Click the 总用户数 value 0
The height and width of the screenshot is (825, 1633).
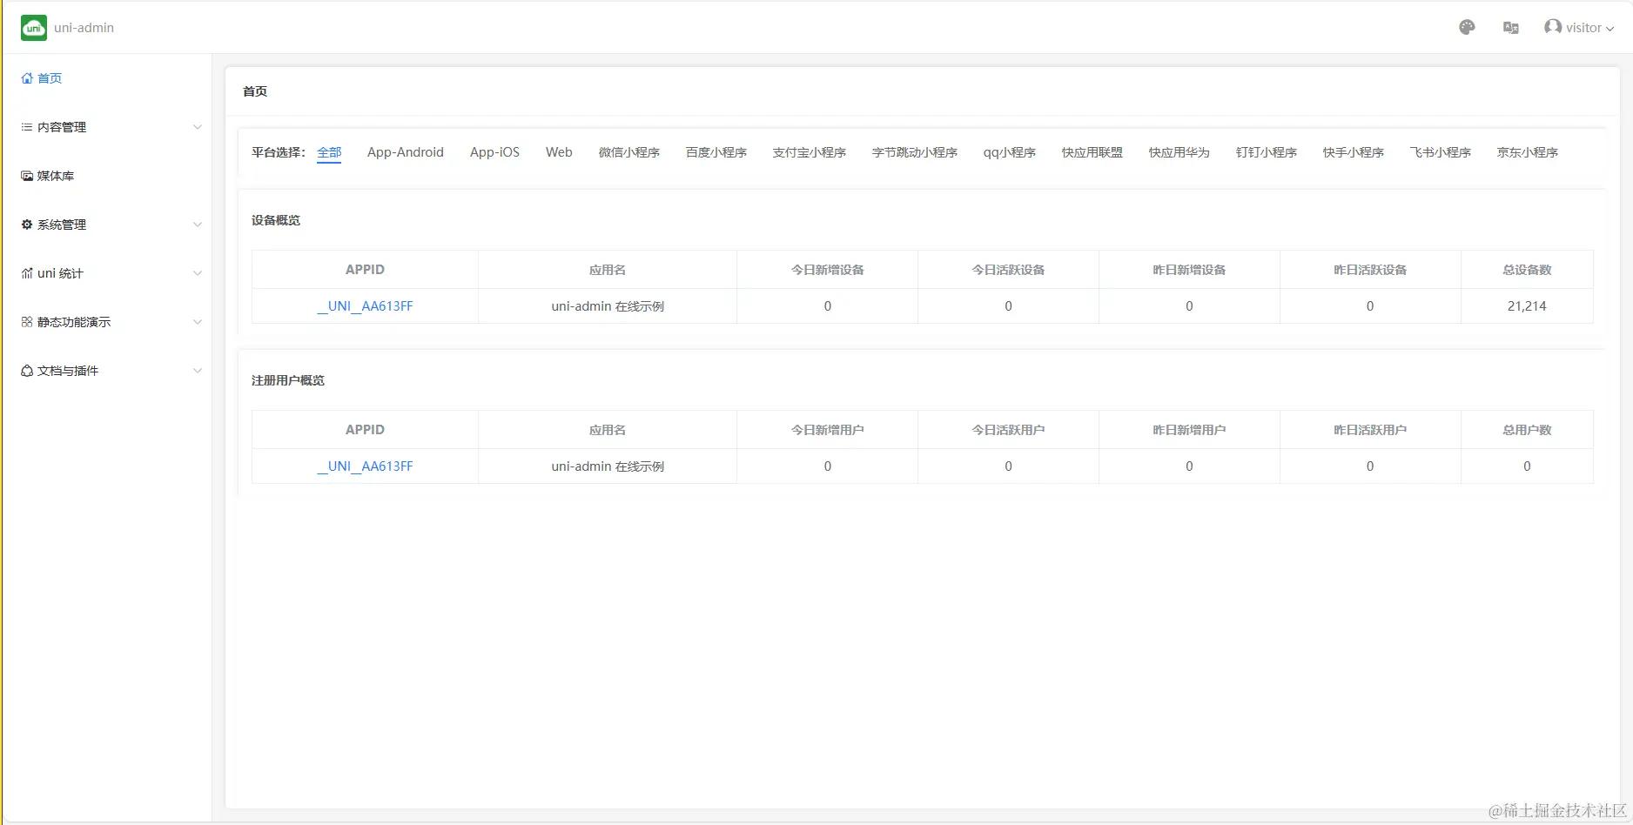1527,466
